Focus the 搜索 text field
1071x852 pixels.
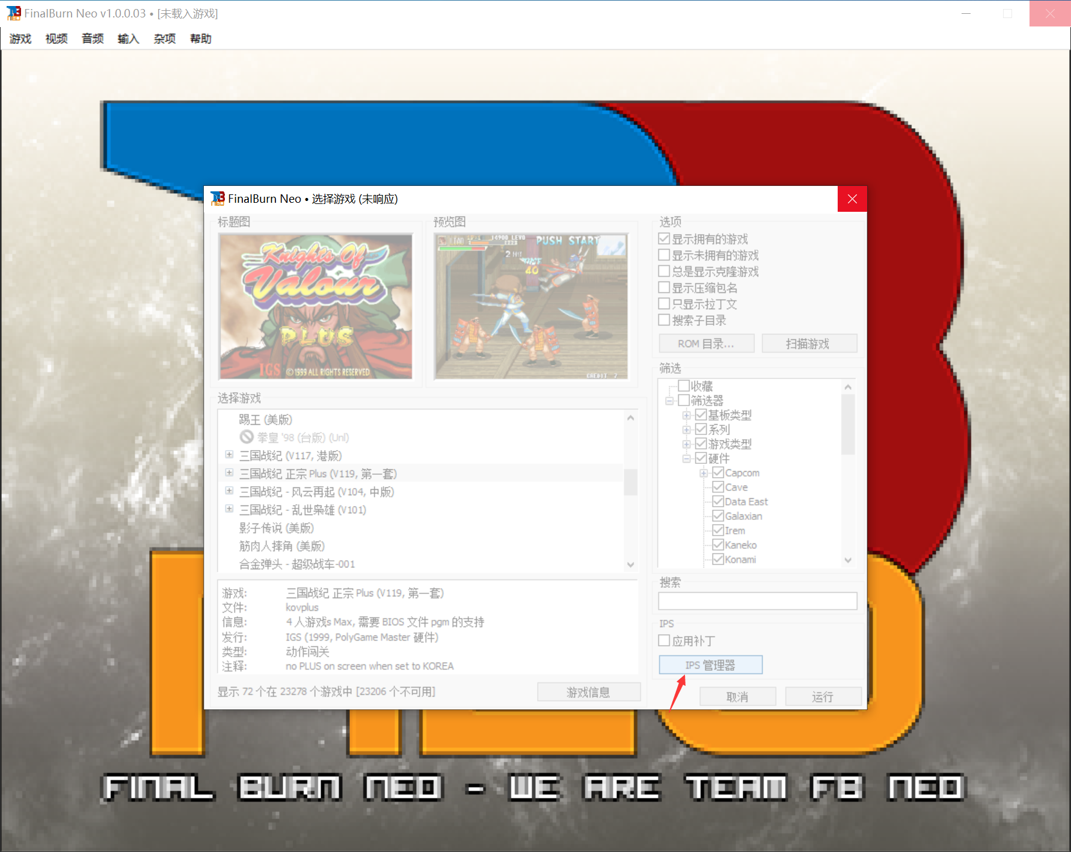[758, 600]
